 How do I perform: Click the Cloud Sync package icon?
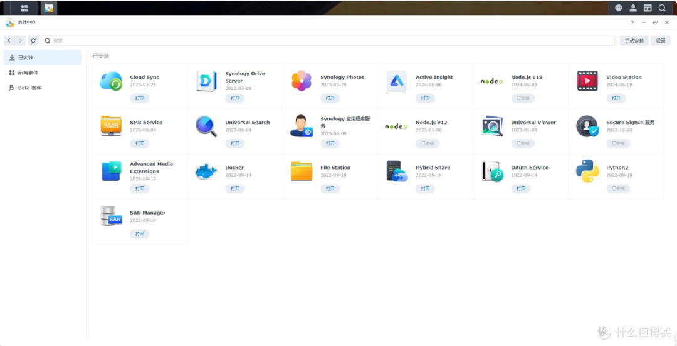coord(111,81)
